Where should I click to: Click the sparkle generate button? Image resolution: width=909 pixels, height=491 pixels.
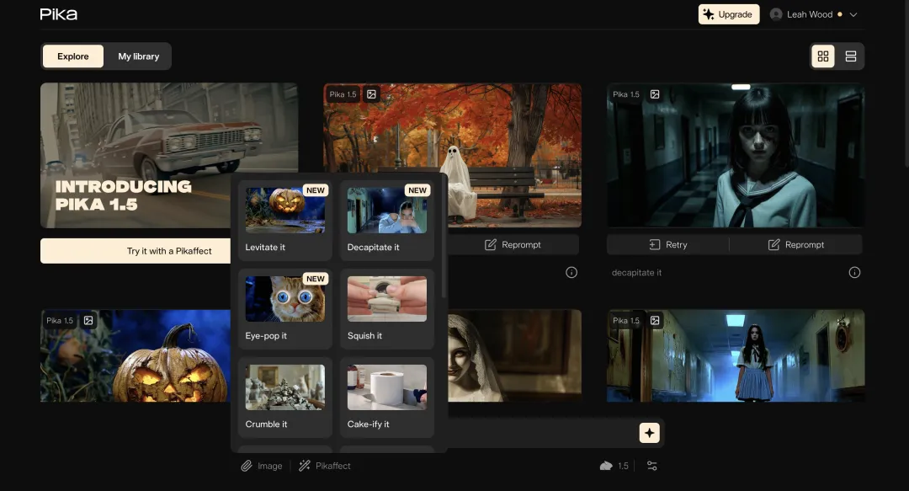click(x=649, y=433)
